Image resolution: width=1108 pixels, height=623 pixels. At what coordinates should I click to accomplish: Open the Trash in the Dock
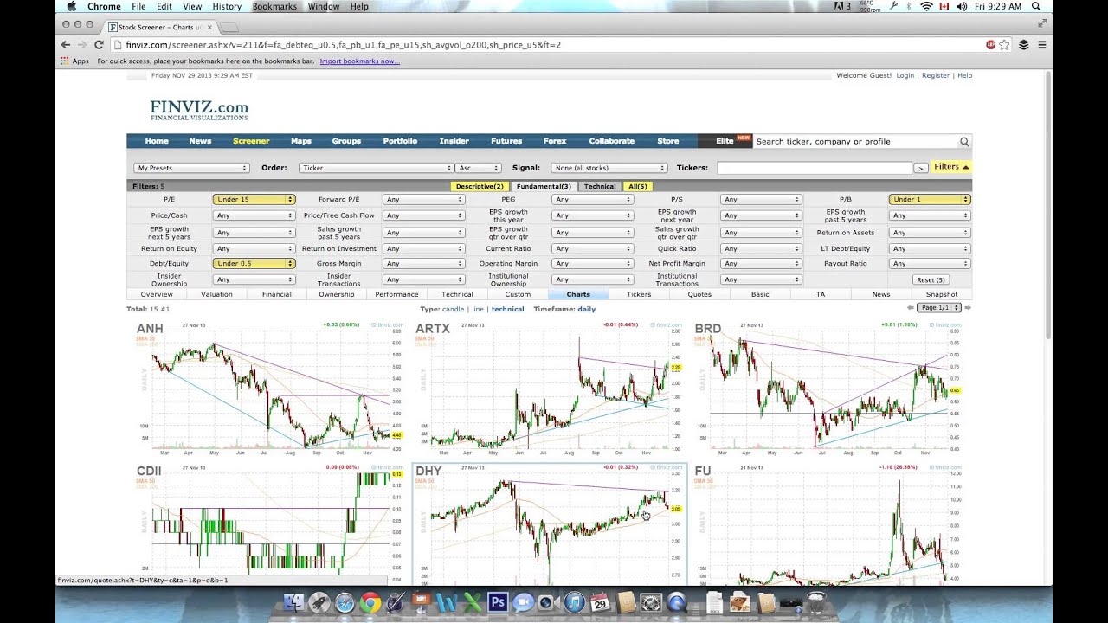click(816, 602)
